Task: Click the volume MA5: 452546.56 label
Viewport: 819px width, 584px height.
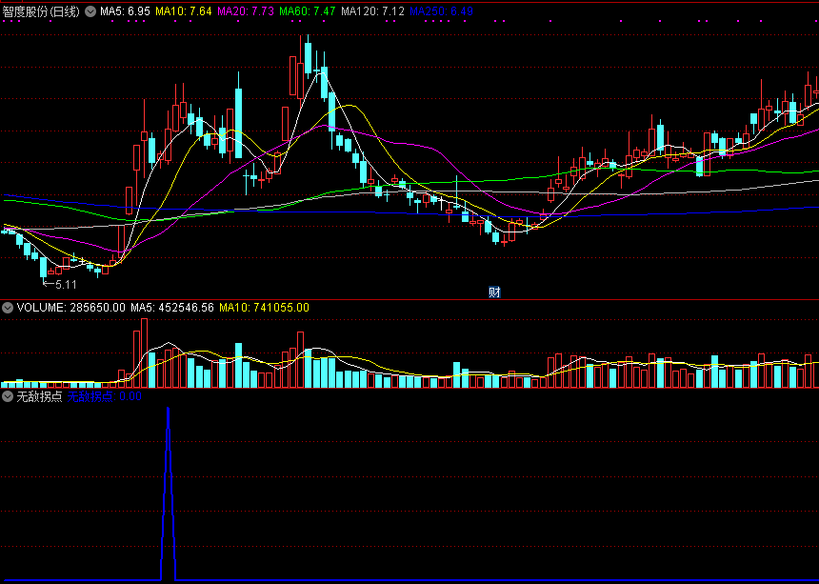Action: tap(172, 308)
